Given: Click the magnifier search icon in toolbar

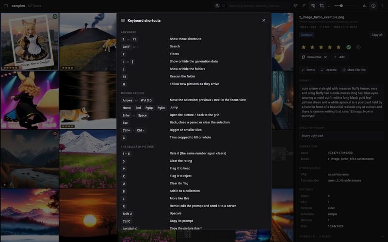Looking at the screenshot, I should [217, 6].
